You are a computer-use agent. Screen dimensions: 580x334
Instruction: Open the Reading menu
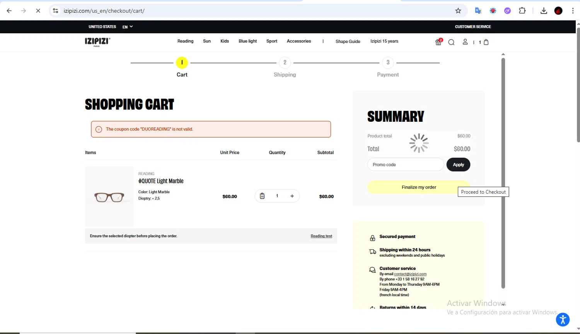tap(185, 41)
